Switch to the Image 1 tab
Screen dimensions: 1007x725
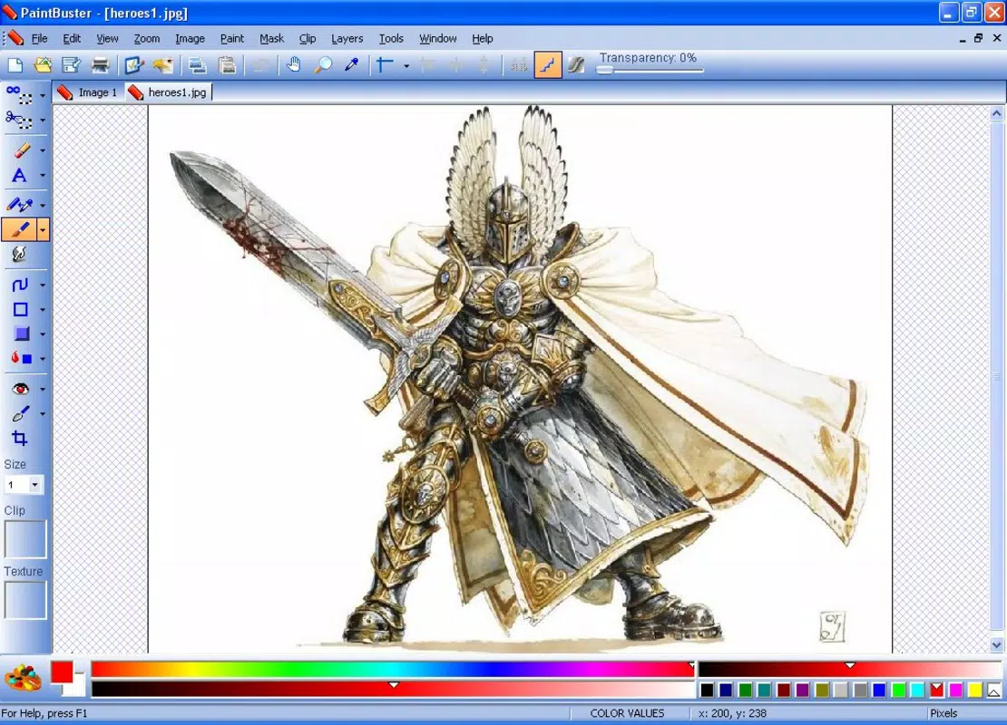[x=88, y=92]
